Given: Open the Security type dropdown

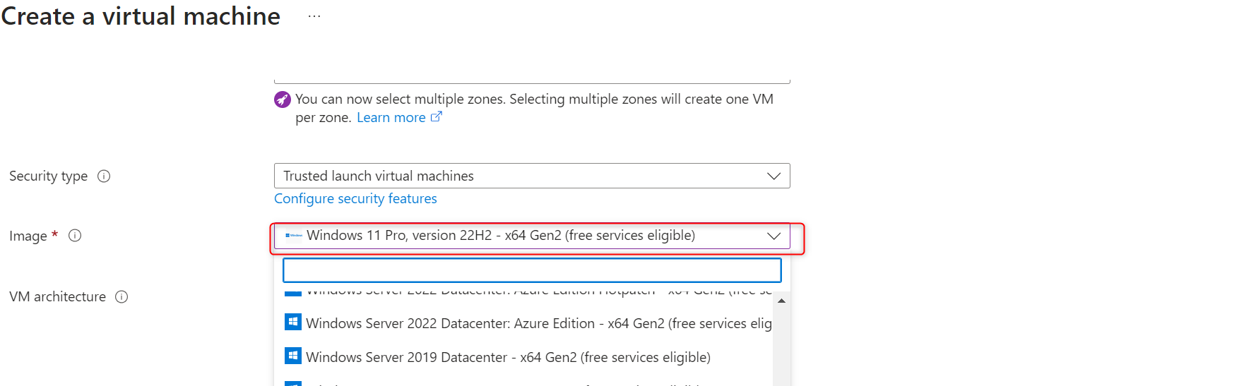Looking at the screenshot, I should tap(531, 176).
